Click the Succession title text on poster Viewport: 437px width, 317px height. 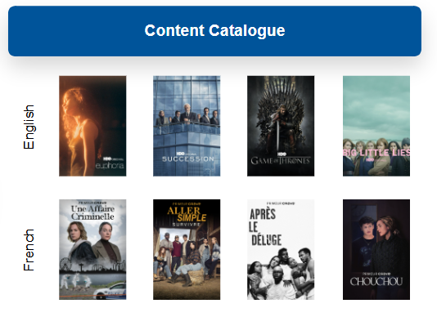(x=188, y=159)
